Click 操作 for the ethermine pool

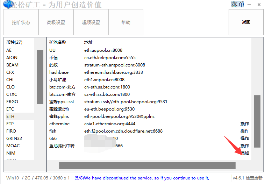click(x=245, y=124)
